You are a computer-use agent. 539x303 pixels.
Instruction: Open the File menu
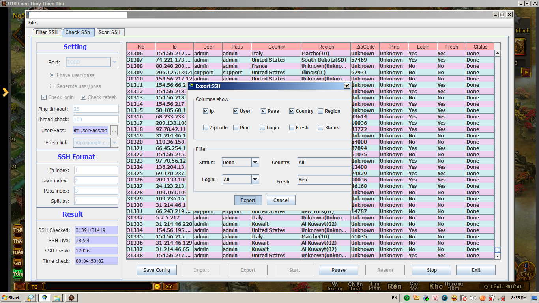pyautogui.click(x=32, y=23)
